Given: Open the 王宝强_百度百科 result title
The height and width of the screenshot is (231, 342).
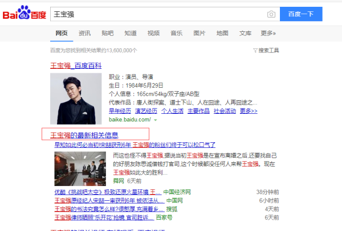Looking at the screenshot, I should pos(76,66).
